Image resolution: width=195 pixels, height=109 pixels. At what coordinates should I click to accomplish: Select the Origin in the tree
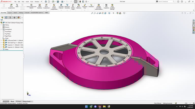pyautogui.click(x=7, y=38)
